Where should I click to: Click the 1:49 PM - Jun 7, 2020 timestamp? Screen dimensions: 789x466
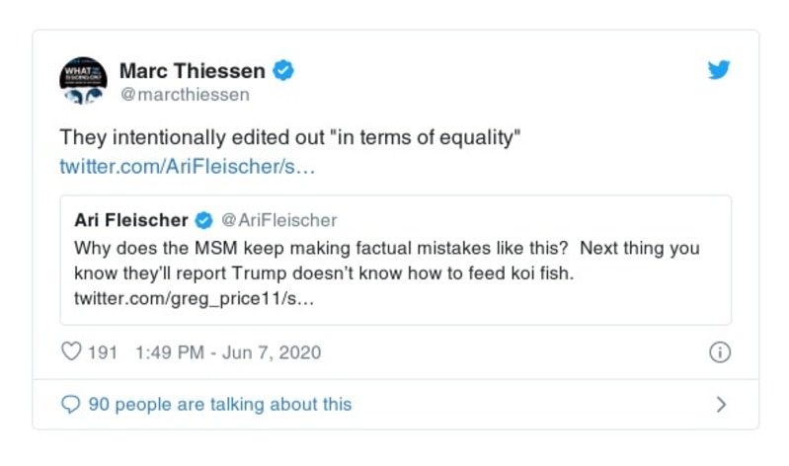tap(227, 352)
